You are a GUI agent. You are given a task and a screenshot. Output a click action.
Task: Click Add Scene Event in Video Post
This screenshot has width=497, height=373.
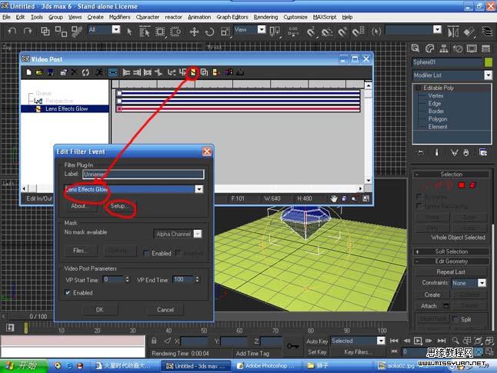click(x=172, y=72)
